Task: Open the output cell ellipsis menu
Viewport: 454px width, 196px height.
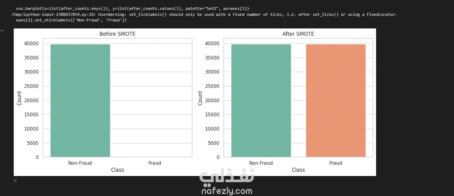Action: pyautogui.click(x=2, y=30)
